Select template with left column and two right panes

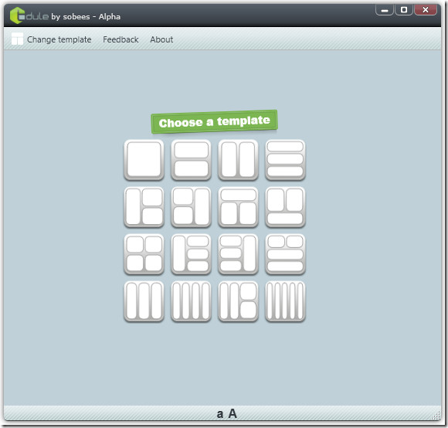[144, 206]
